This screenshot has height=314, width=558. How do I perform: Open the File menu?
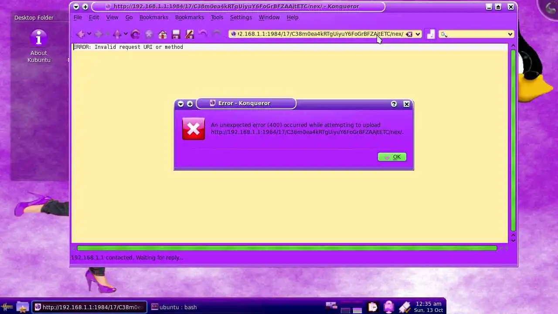(x=78, y=17)
